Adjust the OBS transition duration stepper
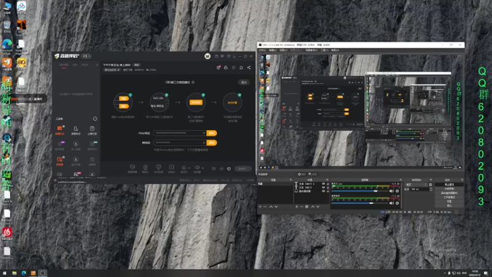 tap(431, 189)
